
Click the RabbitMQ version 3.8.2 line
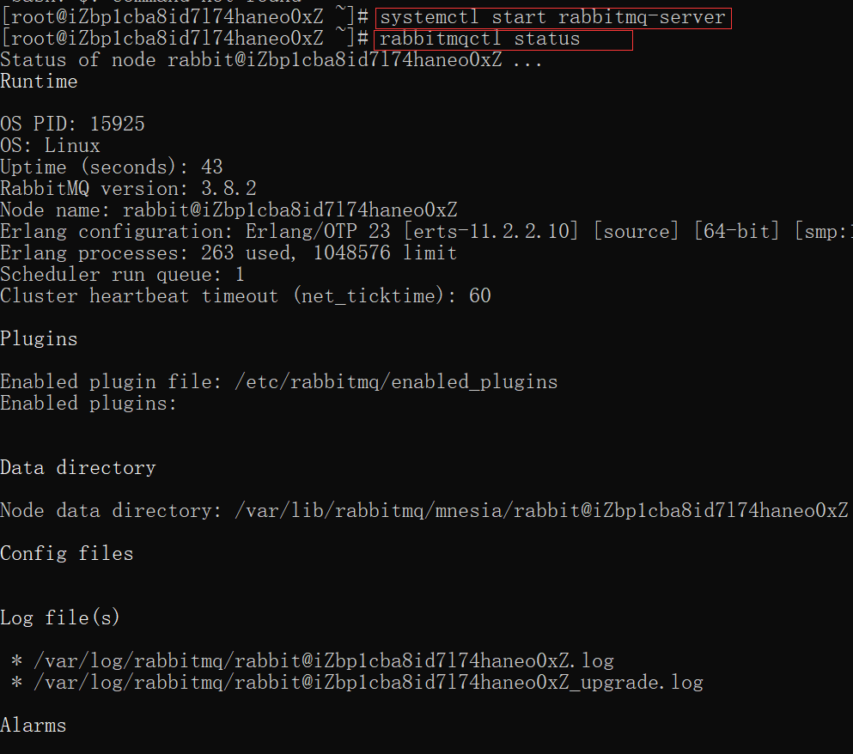tap(128, 189)
